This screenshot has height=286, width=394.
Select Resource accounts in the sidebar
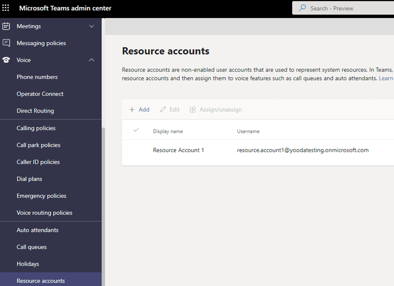(41, 281)
